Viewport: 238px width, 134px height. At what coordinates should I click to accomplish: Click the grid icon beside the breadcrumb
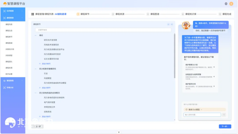click(33, 14)
